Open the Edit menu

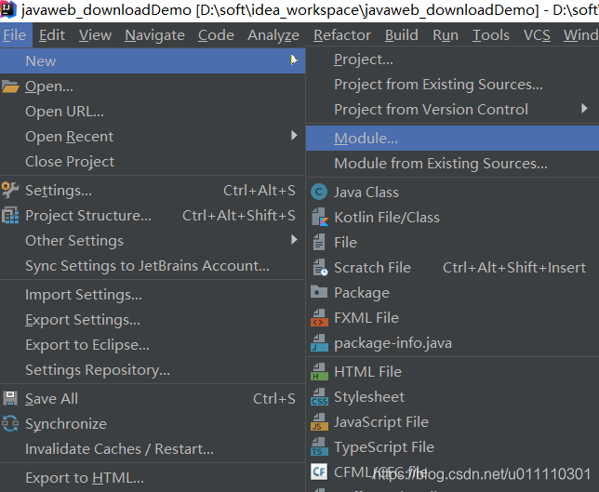[52, 35]
